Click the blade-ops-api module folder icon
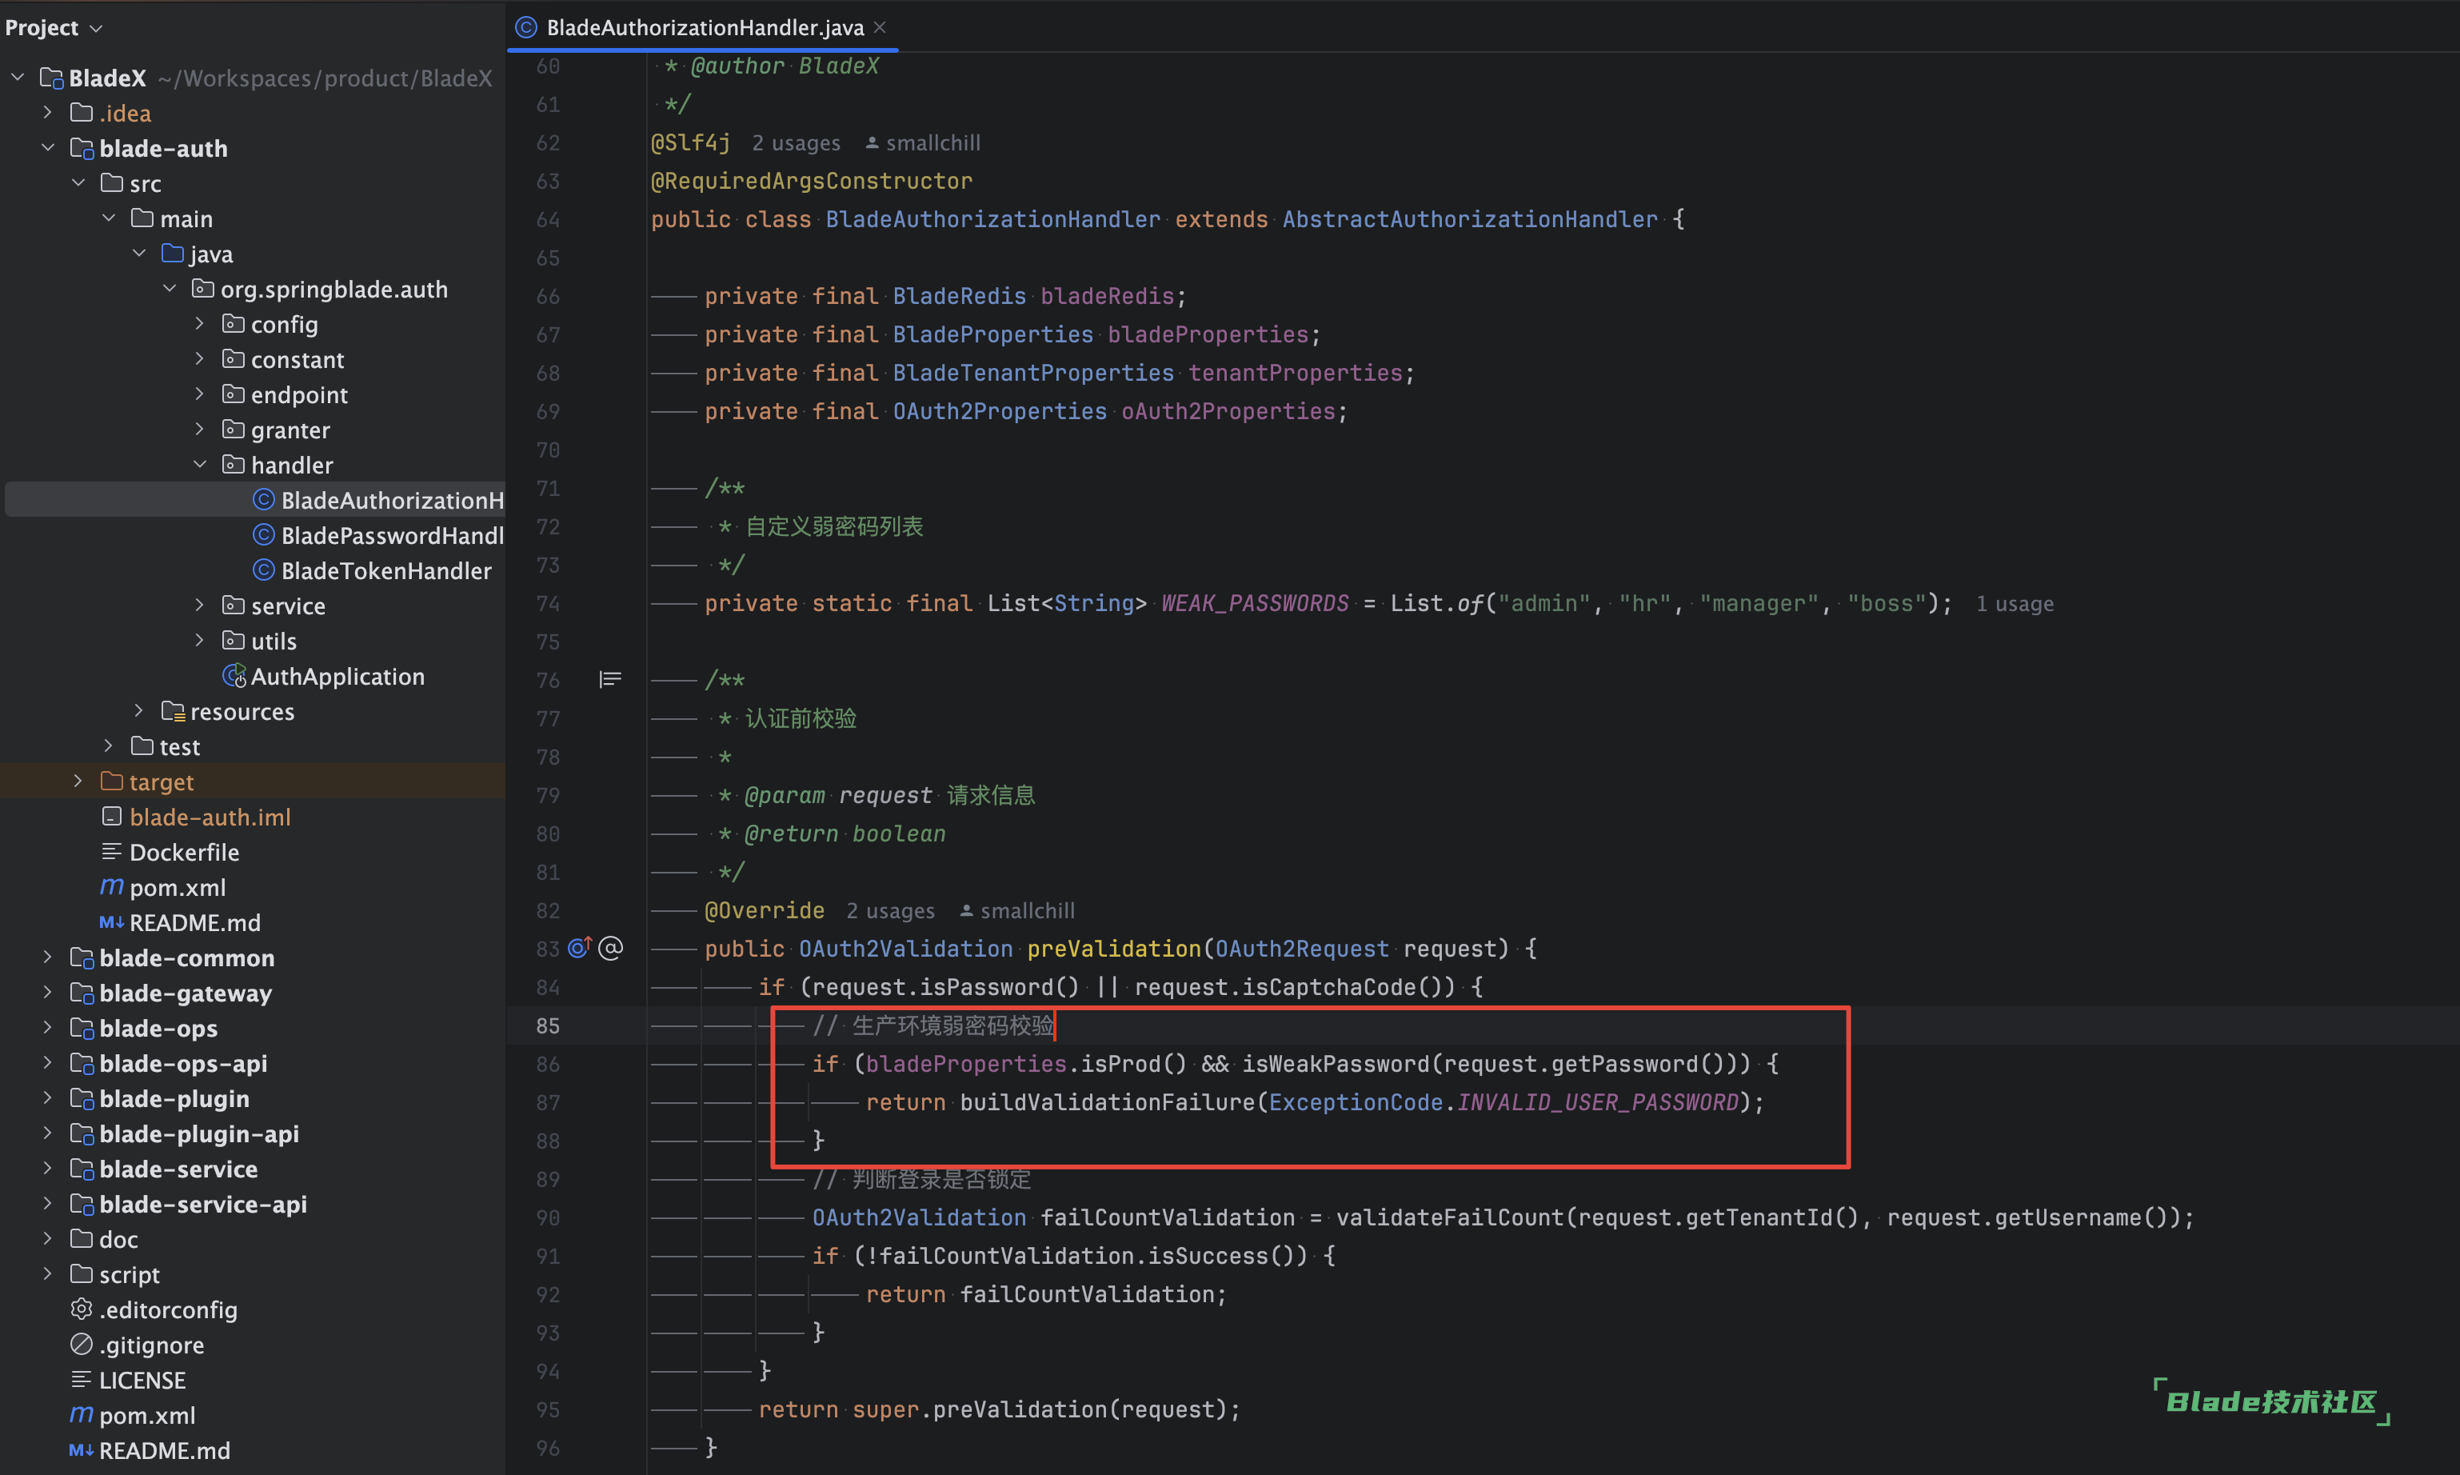This screenshot has height=1475, width=2460. (82, 1064)
